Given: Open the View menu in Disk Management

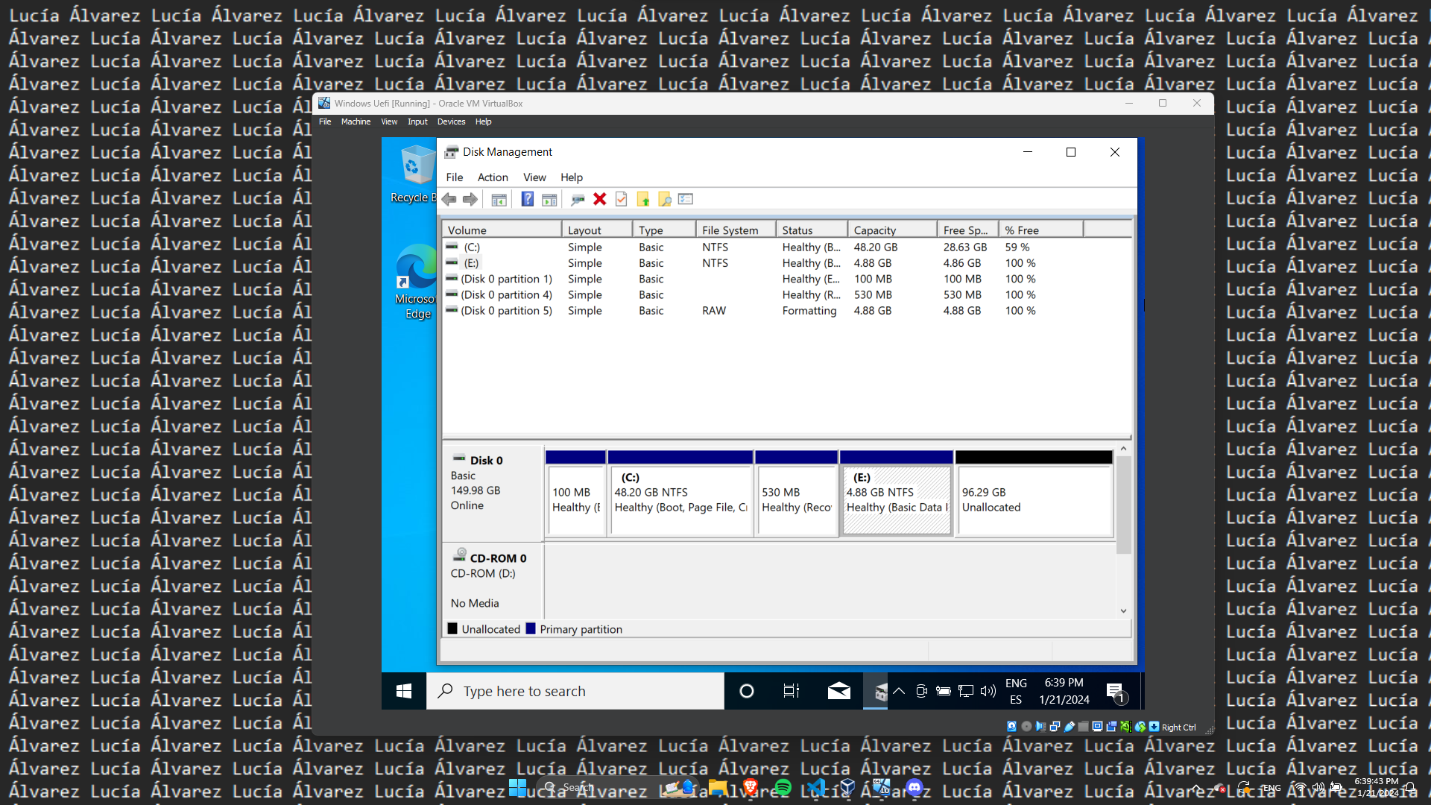Looking at the screenshot, I should coord(534,177).
